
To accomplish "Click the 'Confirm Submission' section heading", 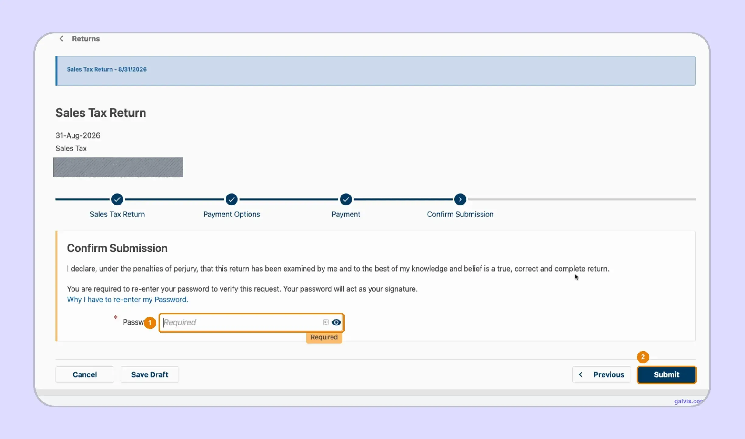I will (117, 248).
